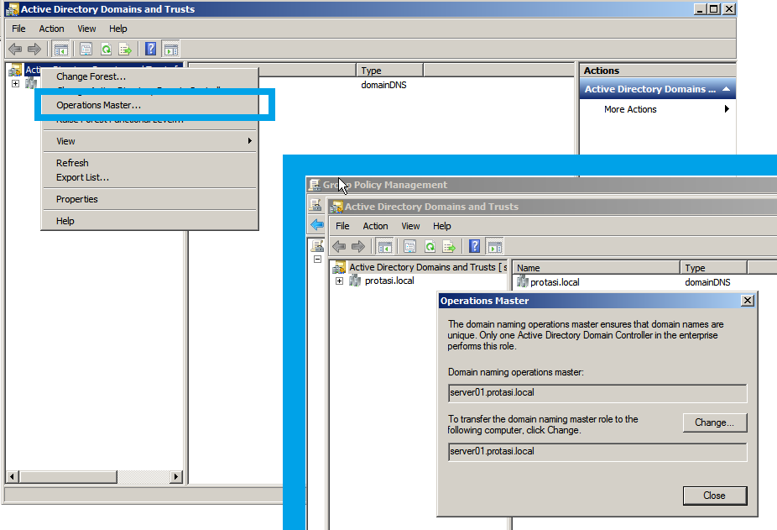Viewport: 777px width, 530px height.
Task: Collapse tree node in Group Policy Management pane
Action: 318,259
